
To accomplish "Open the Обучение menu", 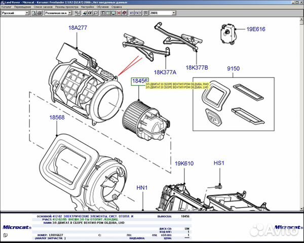I will tap(102, 7).
